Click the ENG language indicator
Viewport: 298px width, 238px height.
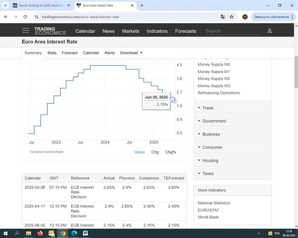click(277, 233)
